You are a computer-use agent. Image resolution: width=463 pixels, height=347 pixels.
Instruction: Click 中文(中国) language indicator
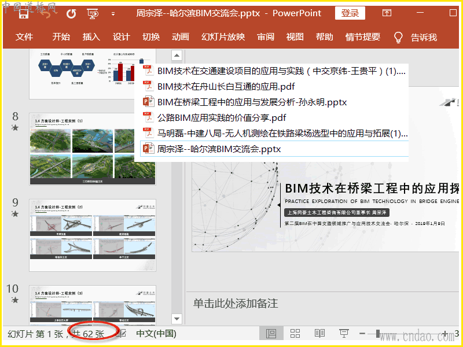click(156, 334)
